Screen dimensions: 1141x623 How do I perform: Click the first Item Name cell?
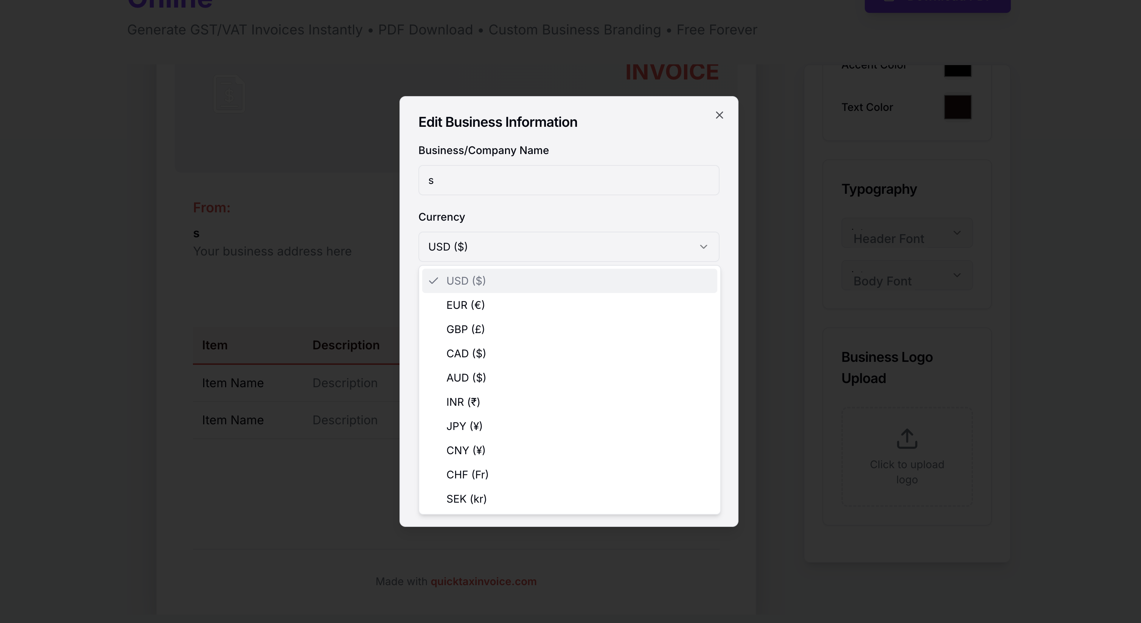(233, 383)
